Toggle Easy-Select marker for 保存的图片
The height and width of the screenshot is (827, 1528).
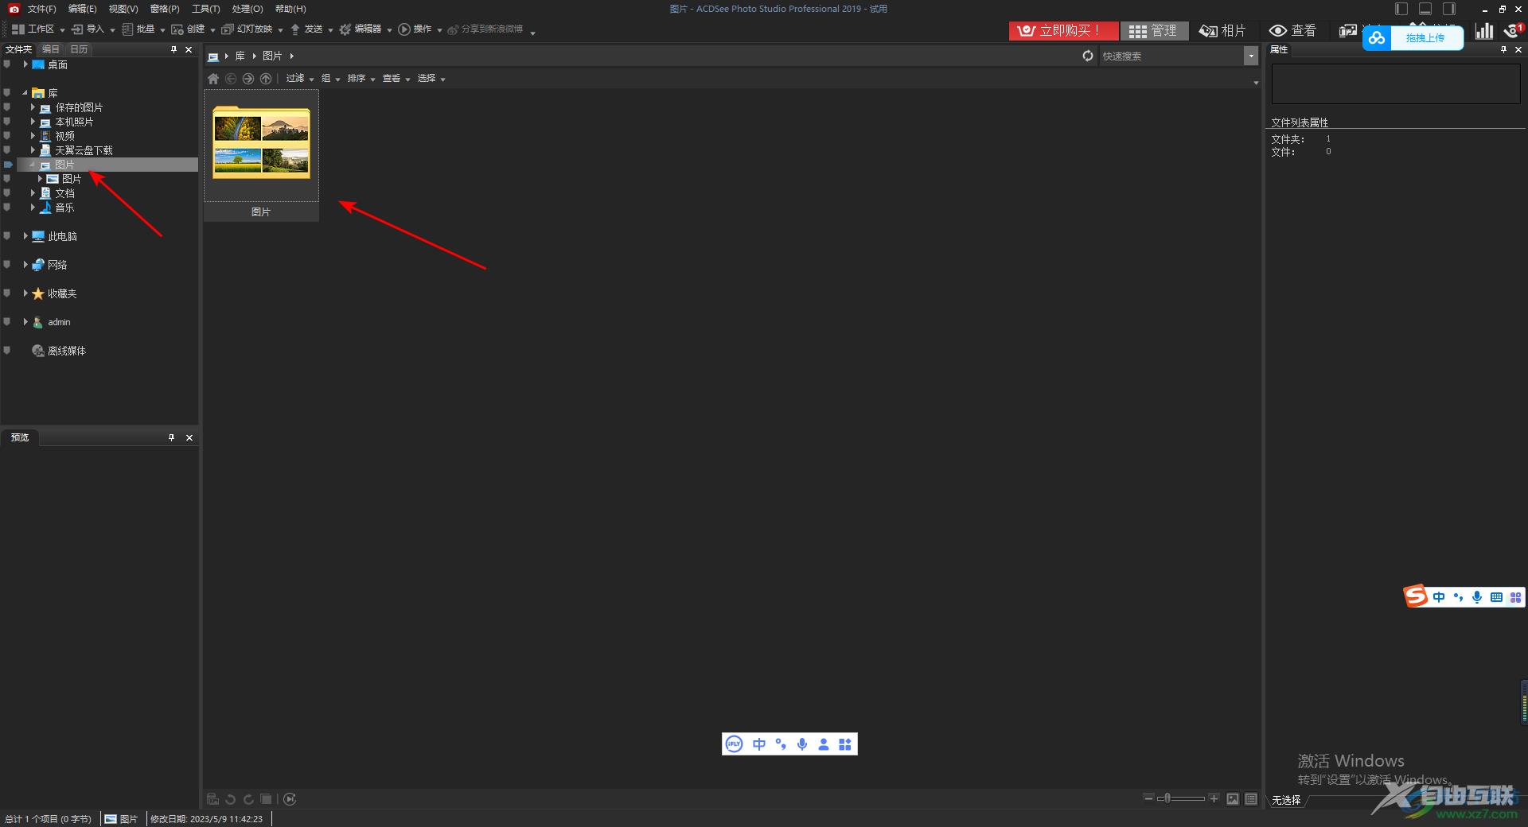(7, 107)
